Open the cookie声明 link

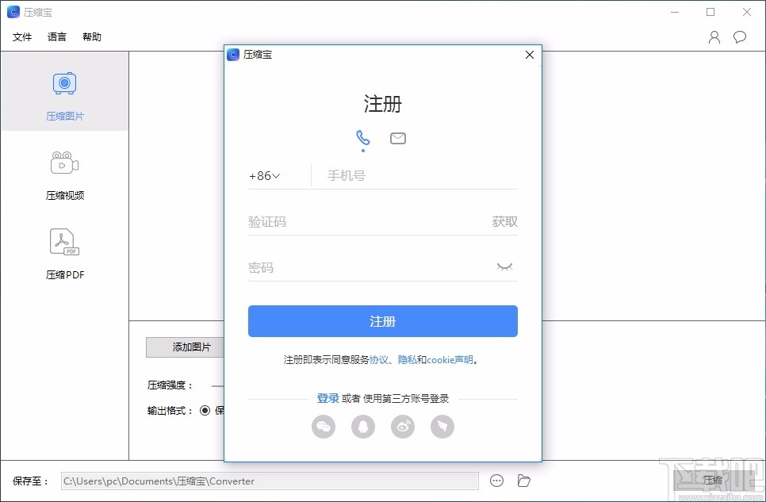coord(450,360)
